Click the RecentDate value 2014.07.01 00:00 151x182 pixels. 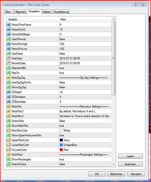[x=70, y=63]
